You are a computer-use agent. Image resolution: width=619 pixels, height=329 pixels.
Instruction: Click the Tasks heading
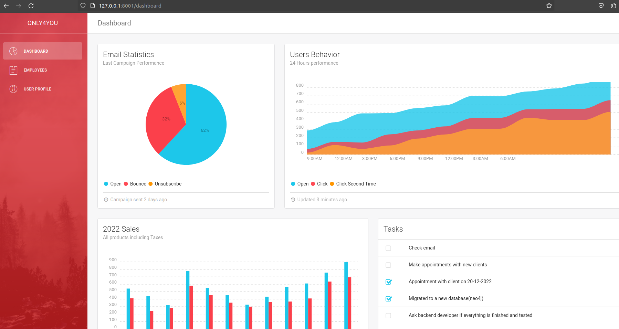(393, 229)
